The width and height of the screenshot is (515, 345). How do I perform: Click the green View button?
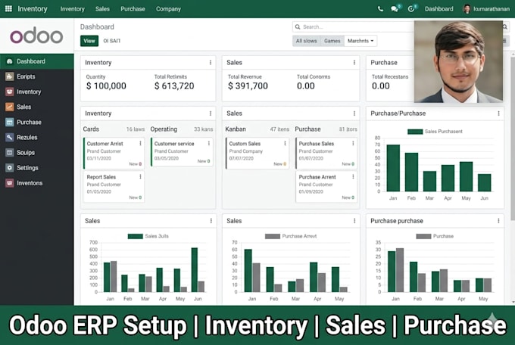89,41
